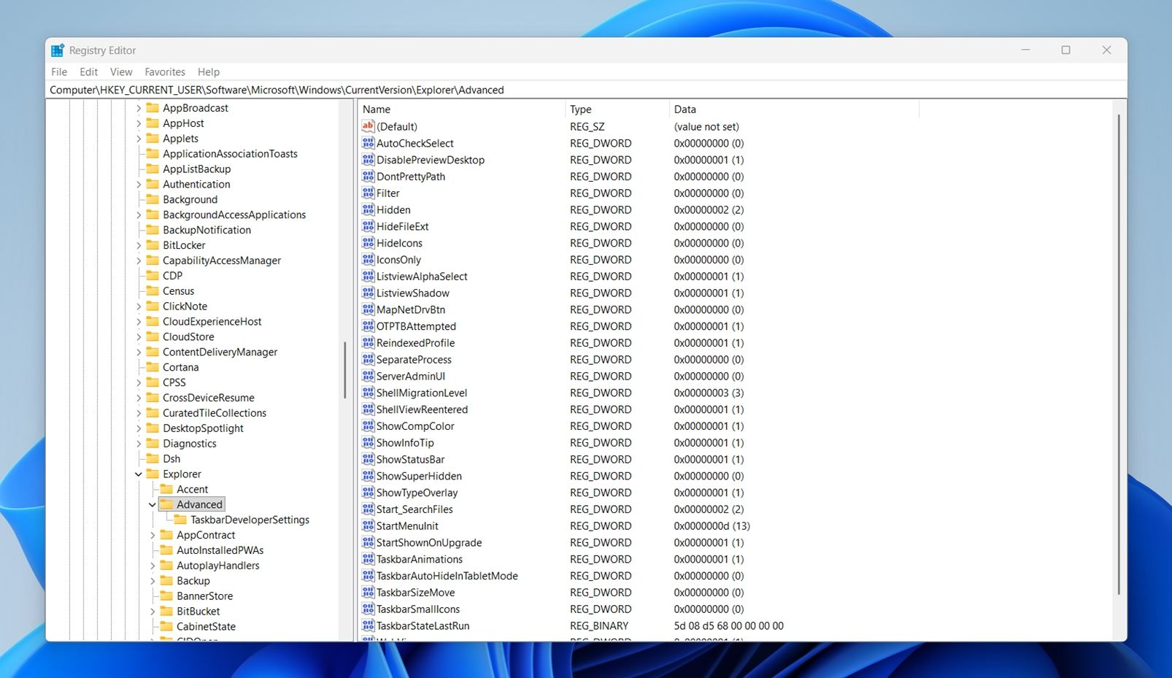Click the tree pane vertical scrollbar thumb
Screen dimensions: 1172x678
pos(344,370)
